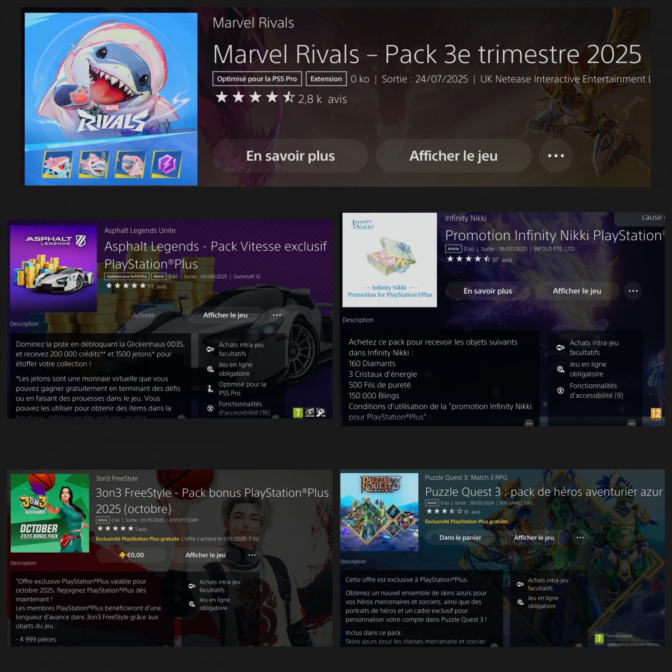Open the Puzzle Quest 3 cover thumbnail
The width and height of the screenshot is (672, 672).
click(x=380, y=512)
